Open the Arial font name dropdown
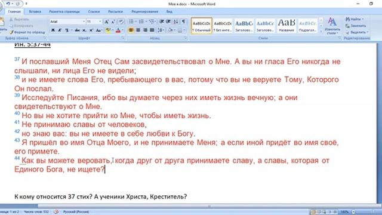382x215 pixels. [84, 21]
